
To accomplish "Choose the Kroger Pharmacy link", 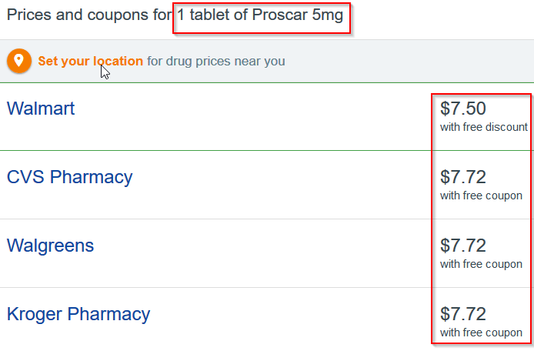I will pyautogui.click(x=78, y=314).
